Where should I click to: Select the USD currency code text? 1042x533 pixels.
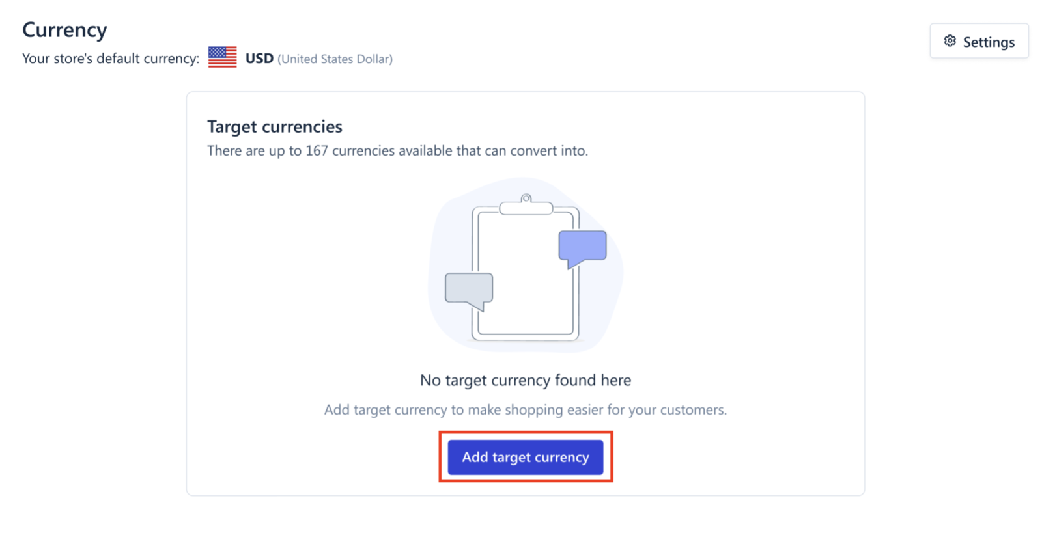click(x=259, y=59)
